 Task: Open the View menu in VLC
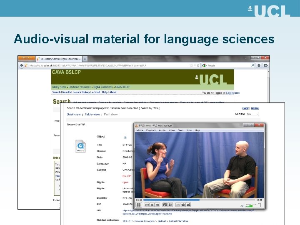[189, 130]
